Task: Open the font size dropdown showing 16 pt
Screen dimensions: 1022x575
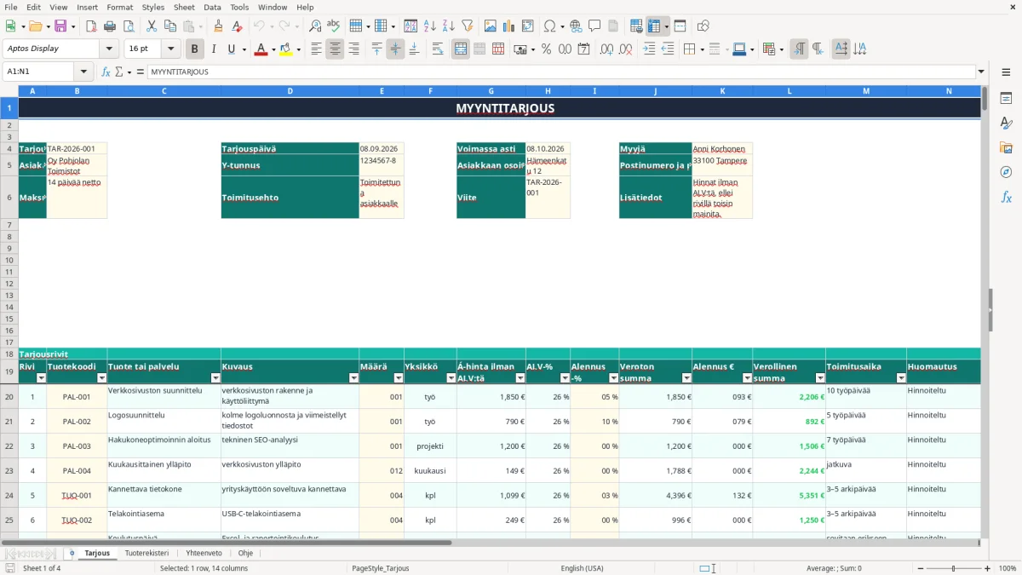Action: pyautogui.click(x=171, y=49)
